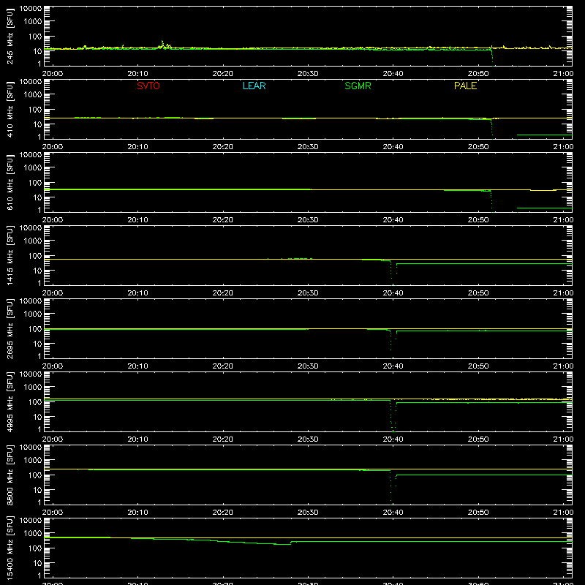This screenshot has width=585, height=585.
Task: Click the 20:30 tick label under 410 MHz plot
Action: pos(308,147)
